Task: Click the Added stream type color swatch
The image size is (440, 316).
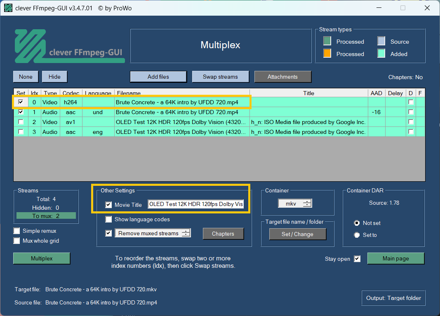Action: point(381,53)
